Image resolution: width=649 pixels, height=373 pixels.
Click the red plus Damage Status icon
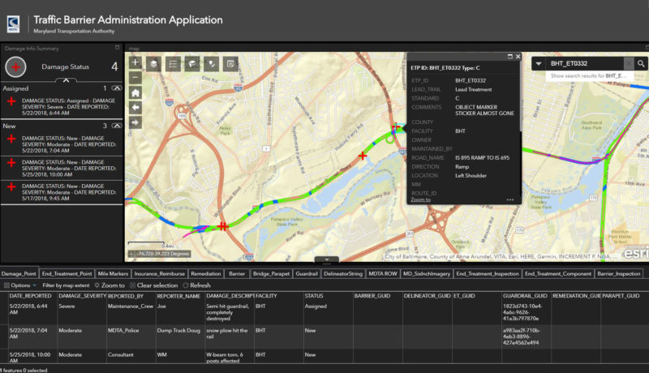[15, 67]
